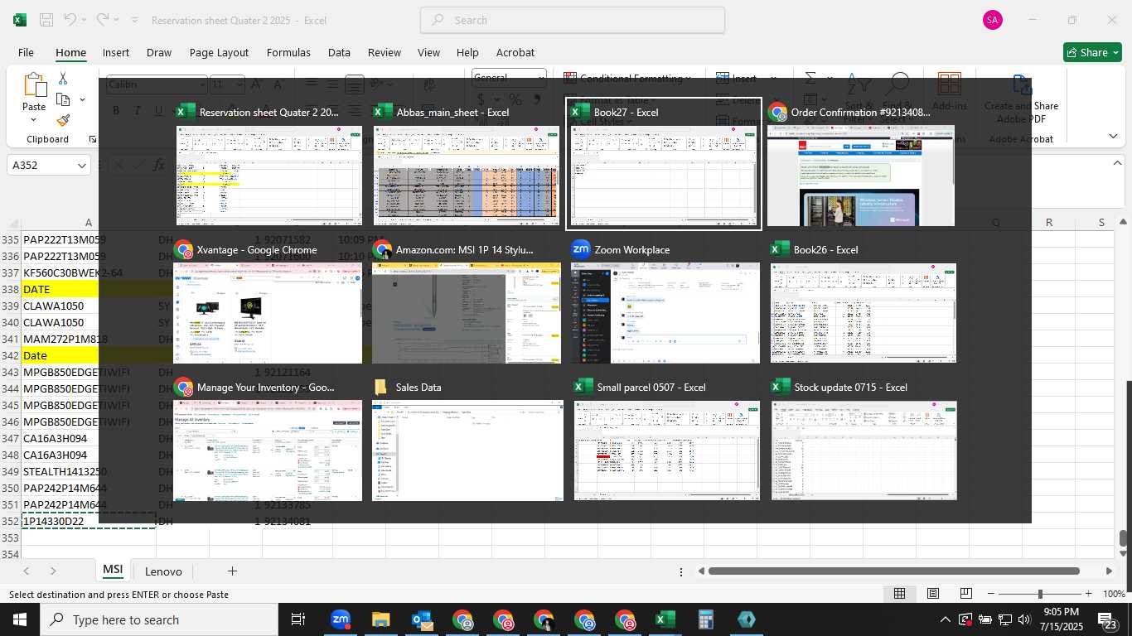This screenshot has height=636, width=1132.
Task: Show hidden system tray icons
Action: click(946, 619)
